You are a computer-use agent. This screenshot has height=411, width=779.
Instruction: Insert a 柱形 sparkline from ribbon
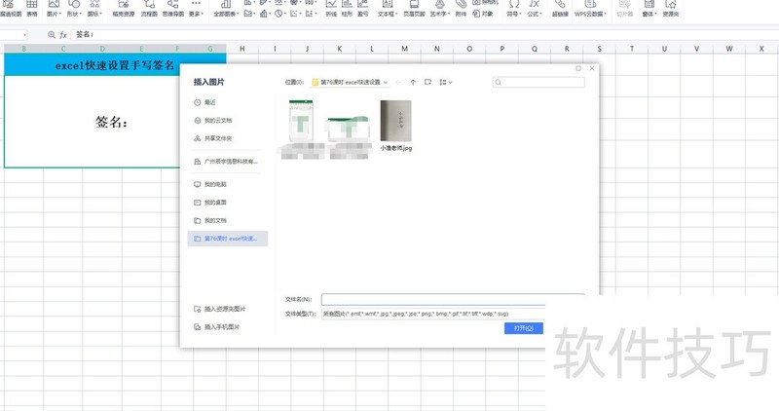point(347,8)
